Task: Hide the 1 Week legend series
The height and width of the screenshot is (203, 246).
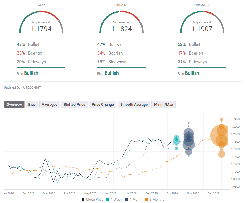Action: point(114,199)
